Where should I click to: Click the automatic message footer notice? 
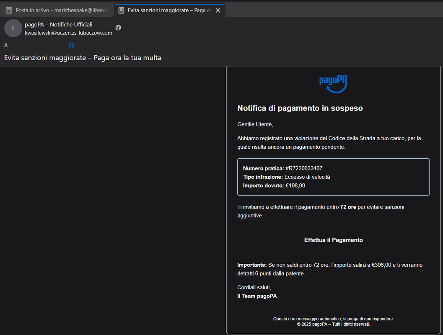point(333,319)
